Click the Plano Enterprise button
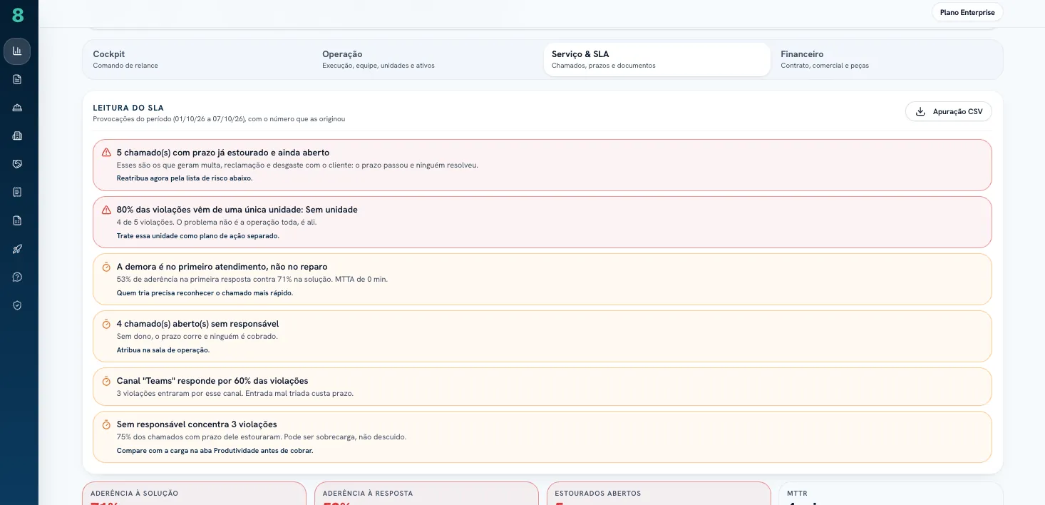 pyautogui.click(x=967, y=12)
